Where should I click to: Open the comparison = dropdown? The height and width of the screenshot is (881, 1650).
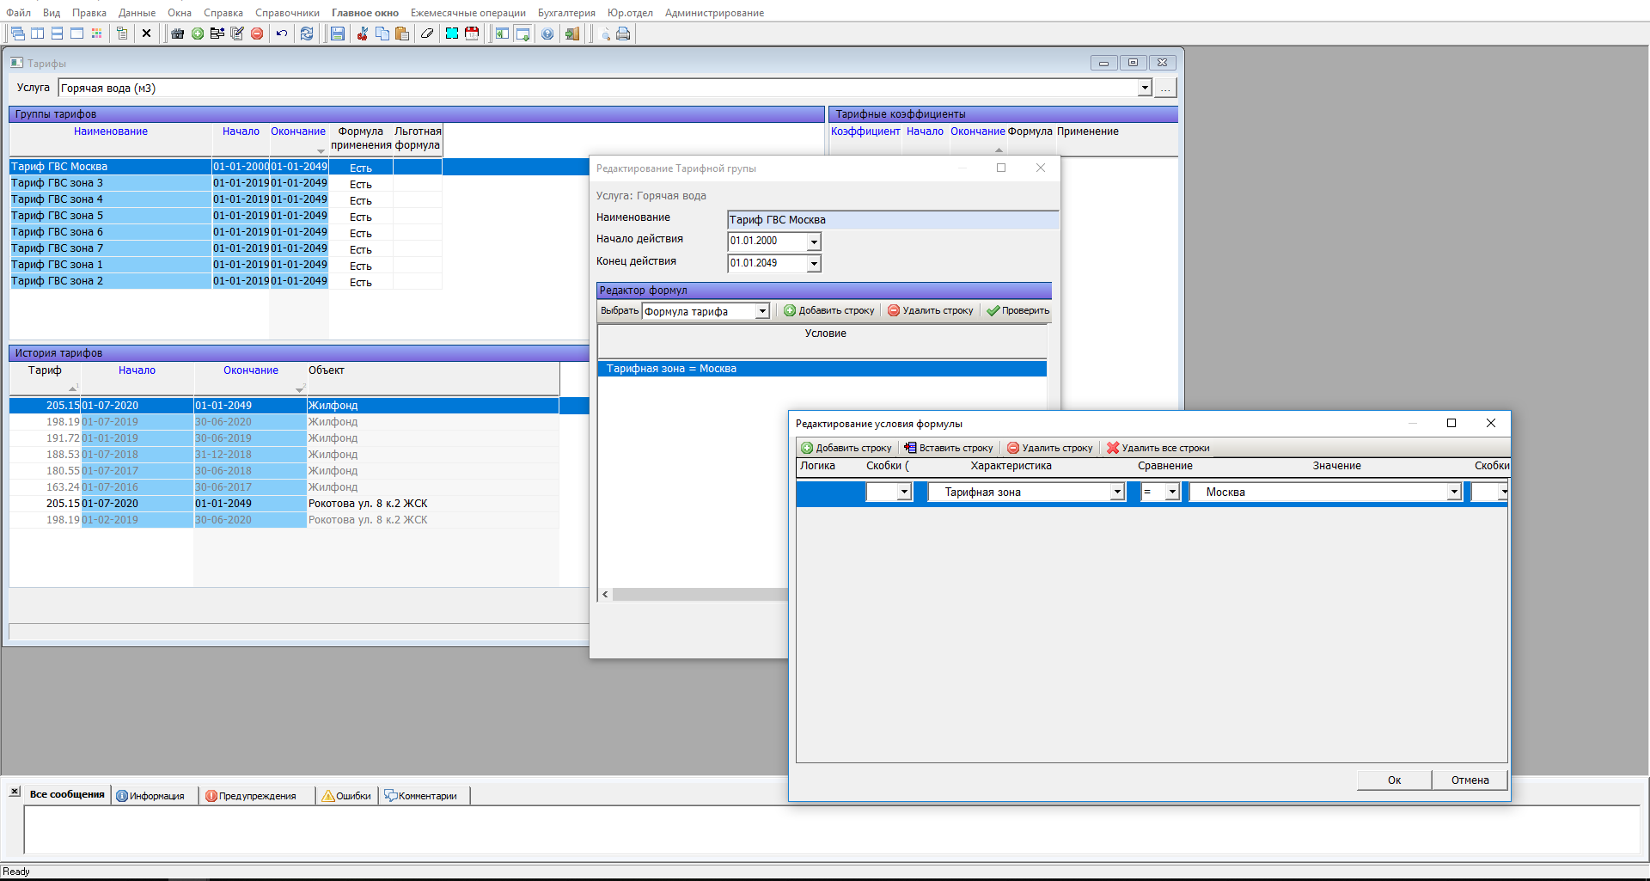pos(1172,493)
